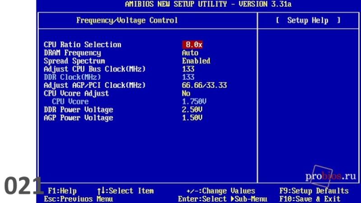Open the DDR Power Voltage 2.50V value
Viewport: 361px width, 203px height.
pyautogui.click(x=192, y=110)
